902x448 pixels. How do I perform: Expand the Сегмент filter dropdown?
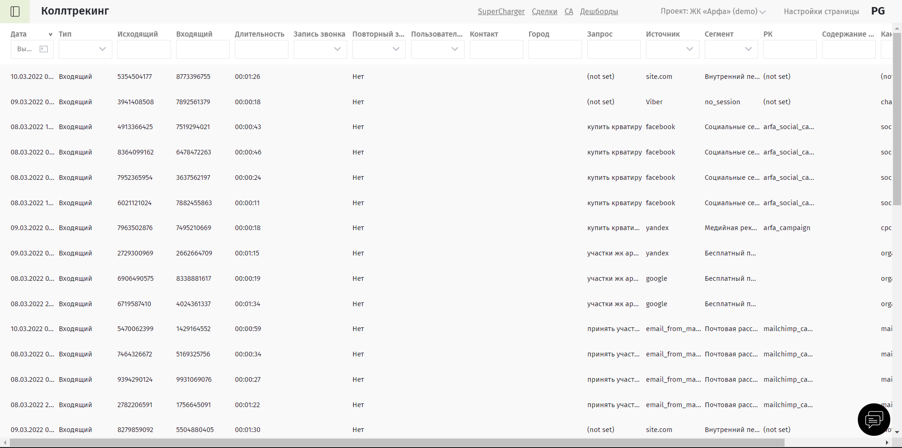(748, 49)
